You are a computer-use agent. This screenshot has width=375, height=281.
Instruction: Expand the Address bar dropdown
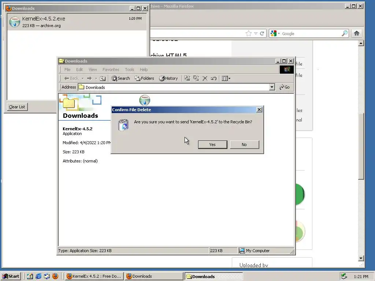[272, 87]
